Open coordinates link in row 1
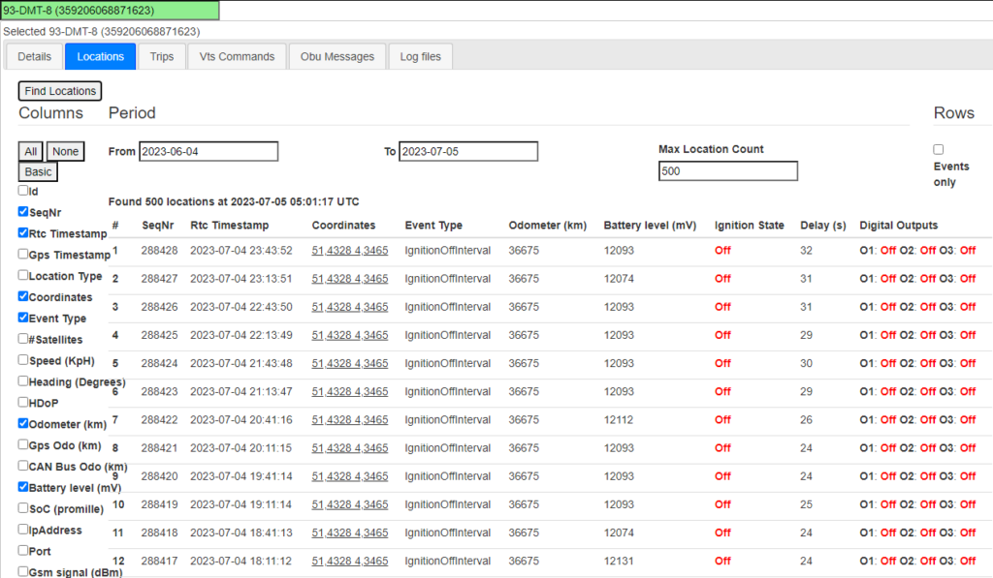This screenshot has height=578, width=993. [349, 250]
